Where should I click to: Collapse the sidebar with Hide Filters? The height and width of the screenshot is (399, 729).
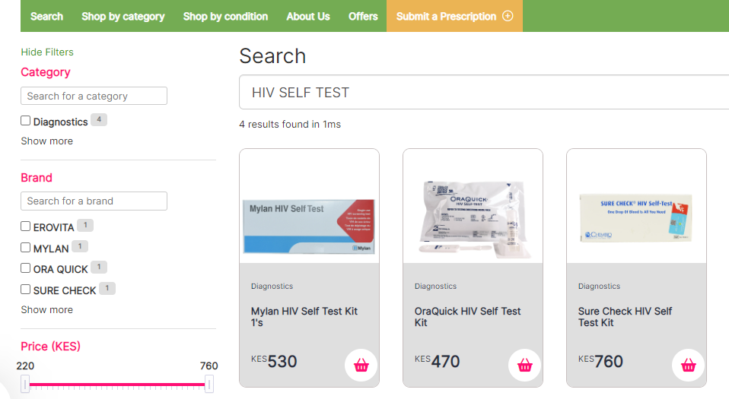click(47, 52)
